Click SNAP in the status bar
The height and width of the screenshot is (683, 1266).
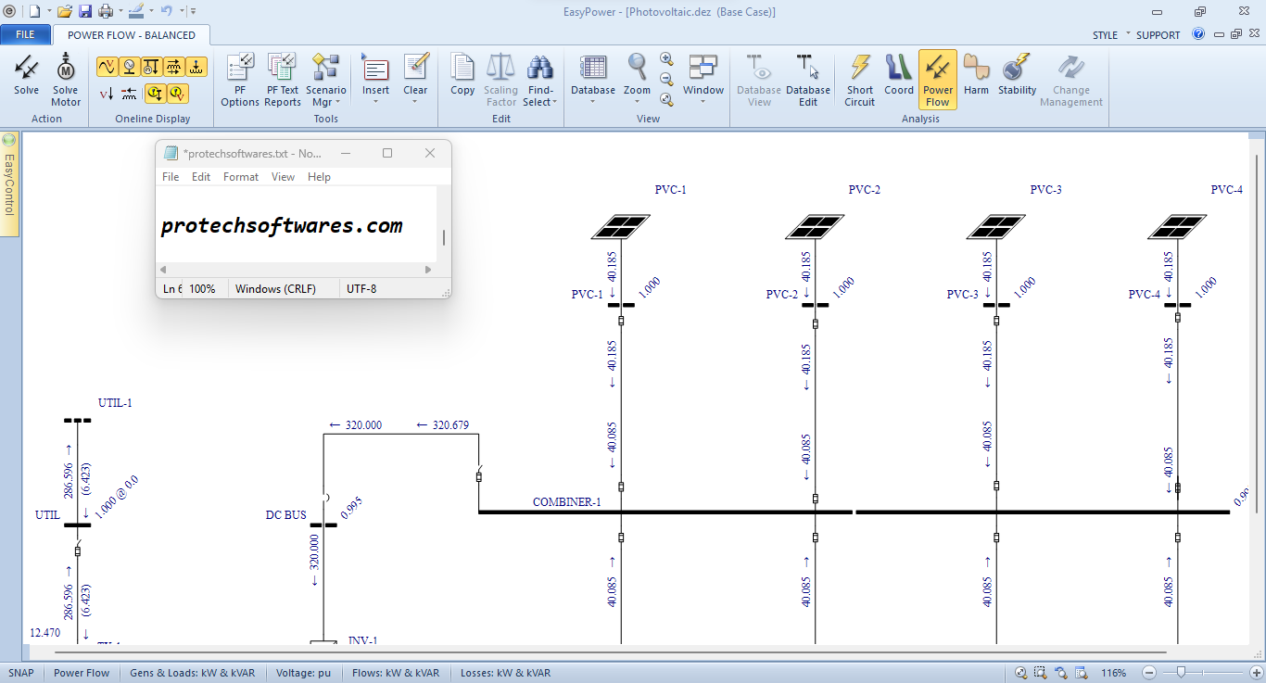click(21, 673)
